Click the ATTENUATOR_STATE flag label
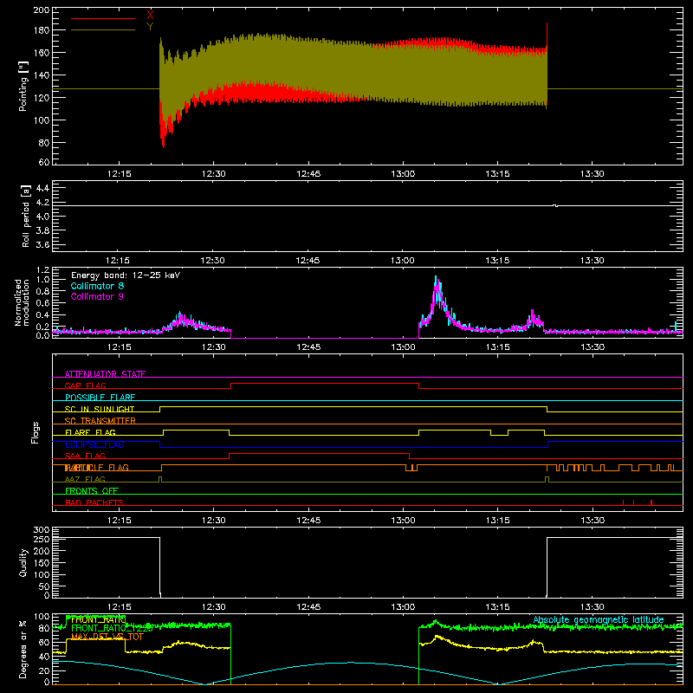 click(x=105, y=374)
